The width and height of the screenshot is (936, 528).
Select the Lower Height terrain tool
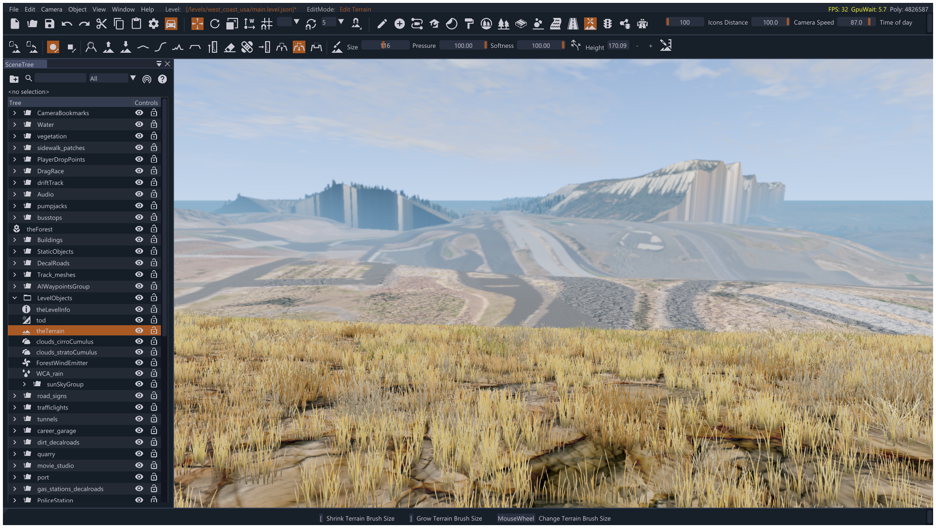tap(126, 47)
